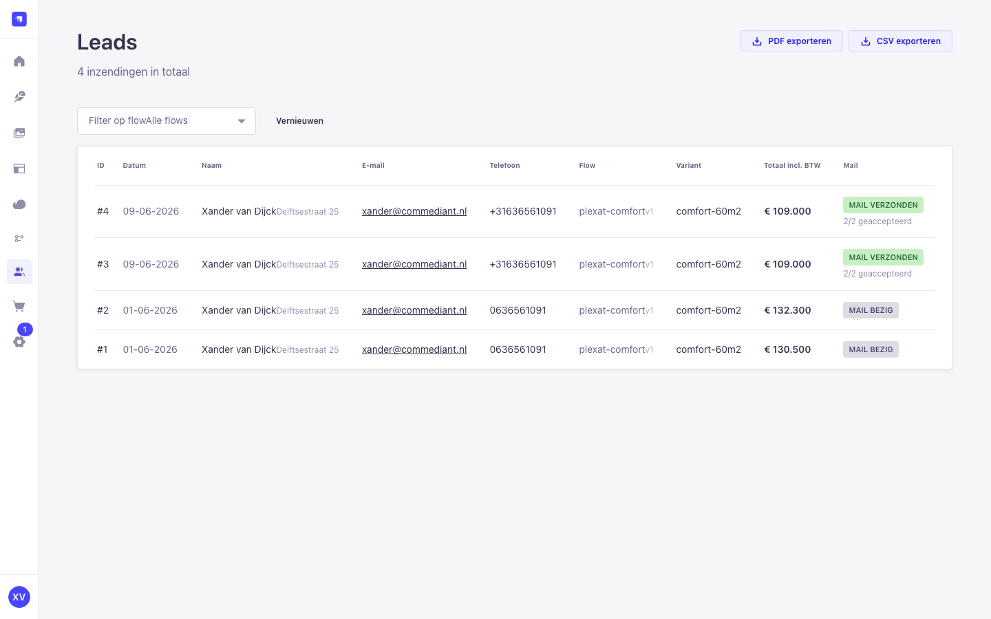Click the Leads page heading
The width and height of the screenshot is (991, 619).
pos(107,42)
